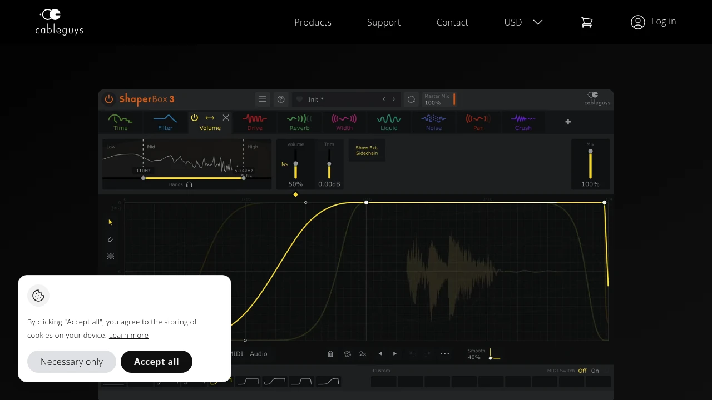Shift curve right with arrow

(395, 354)
